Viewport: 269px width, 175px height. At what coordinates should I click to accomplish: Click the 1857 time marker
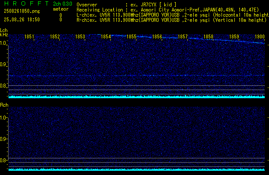coord(183,37)
